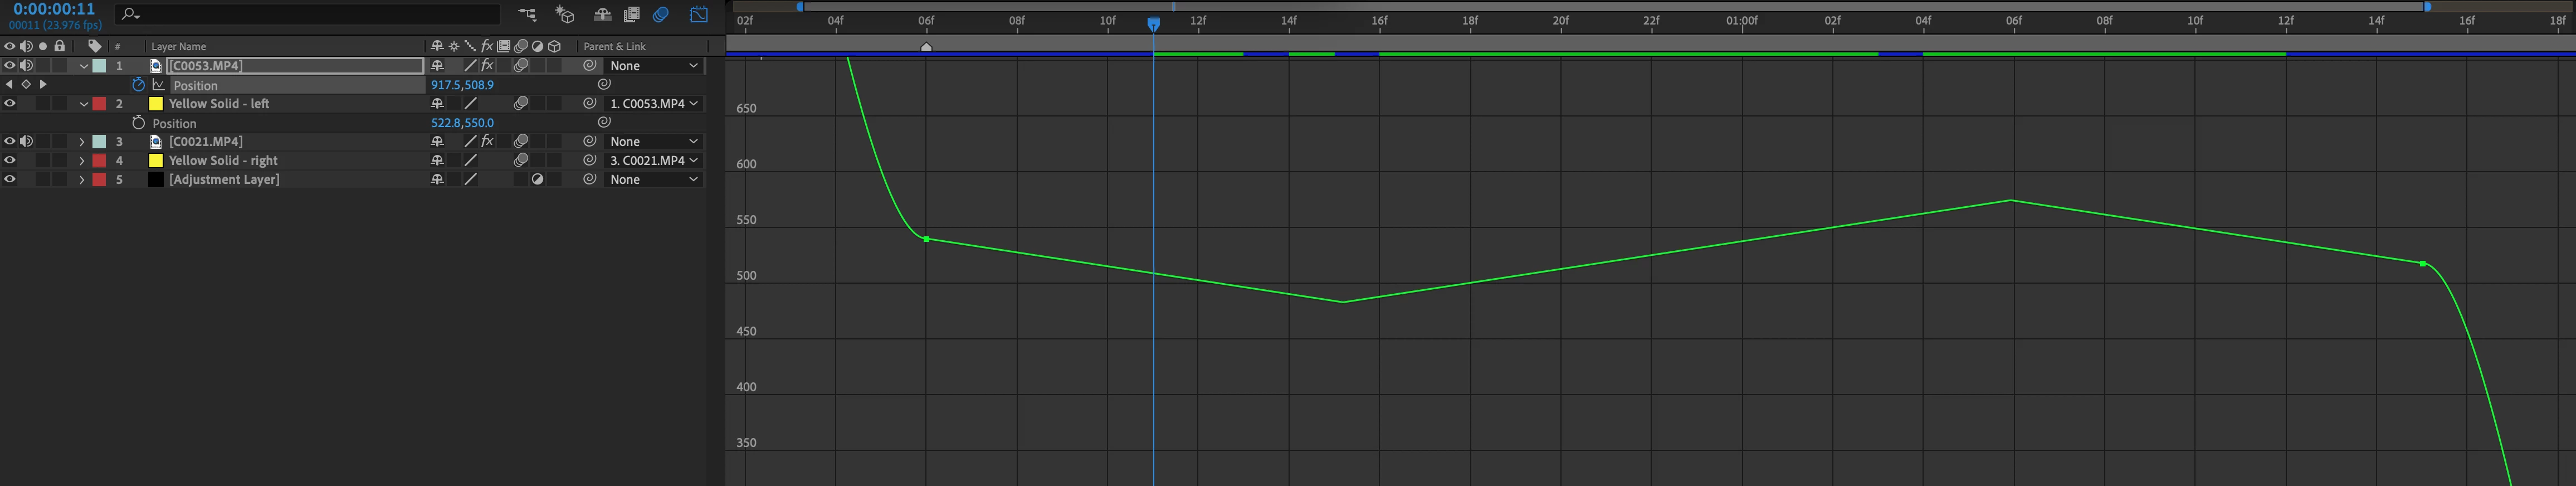Click the Position stopwatch for C0053.MP4
Image resolution: width=2576 pixels, height=486 pixels.
139,85
